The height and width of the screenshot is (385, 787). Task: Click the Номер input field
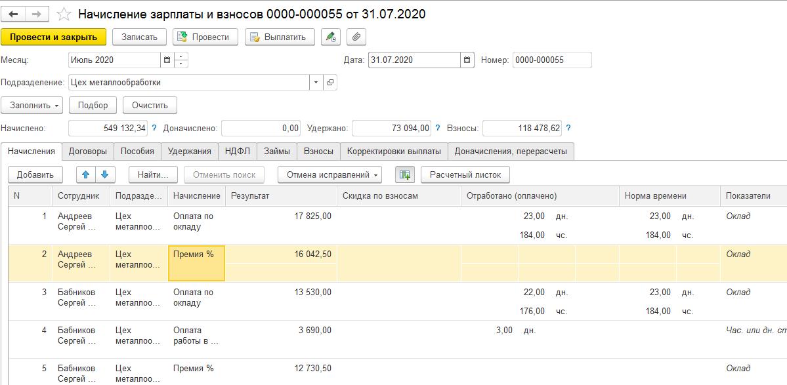point(551,60)
